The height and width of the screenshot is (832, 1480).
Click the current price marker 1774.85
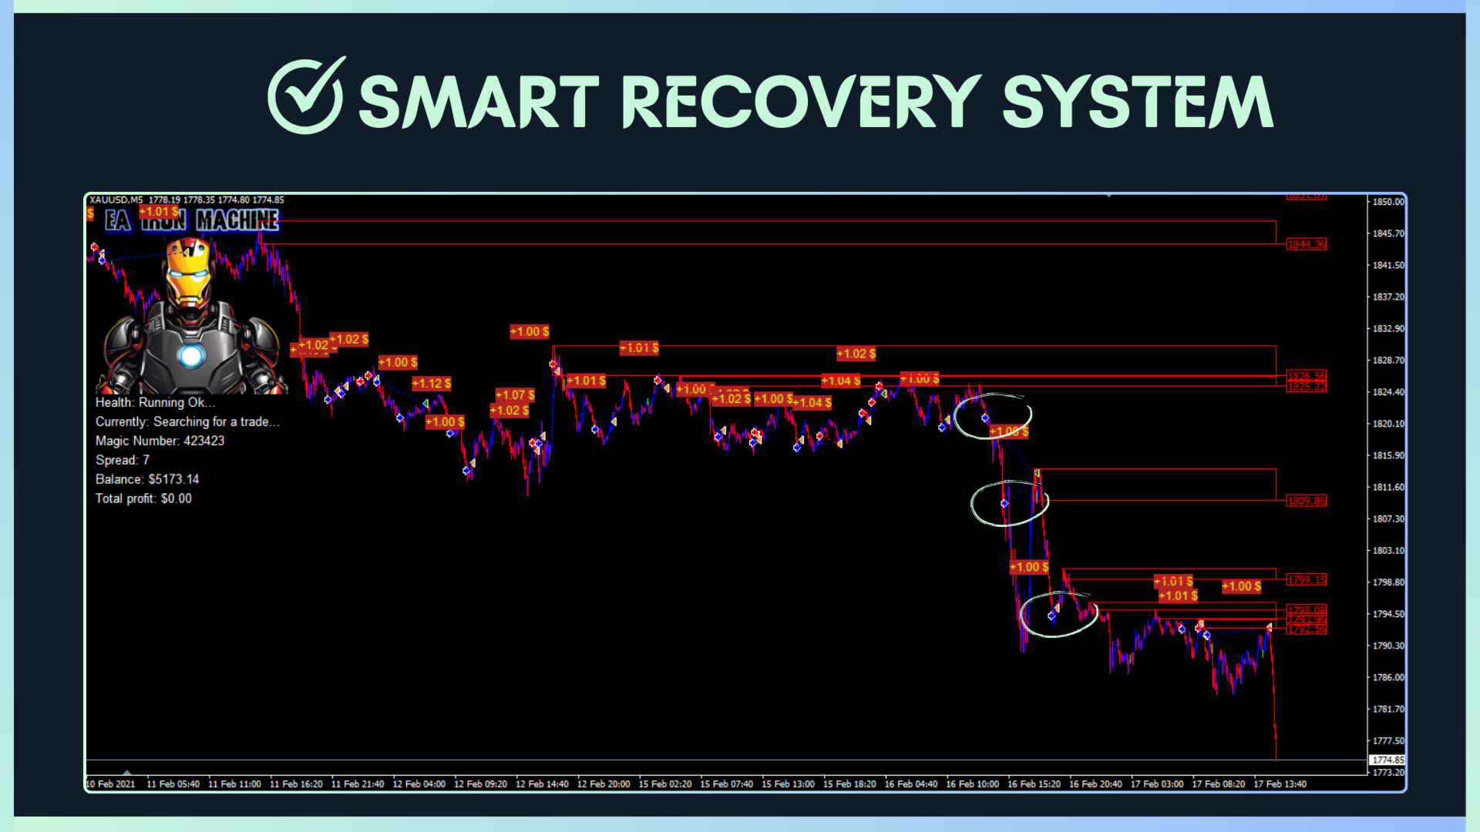coord(1387,760)
